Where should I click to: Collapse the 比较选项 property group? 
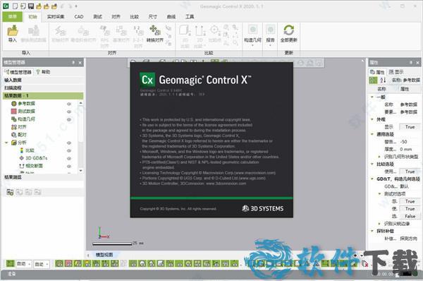pos(372,164)
